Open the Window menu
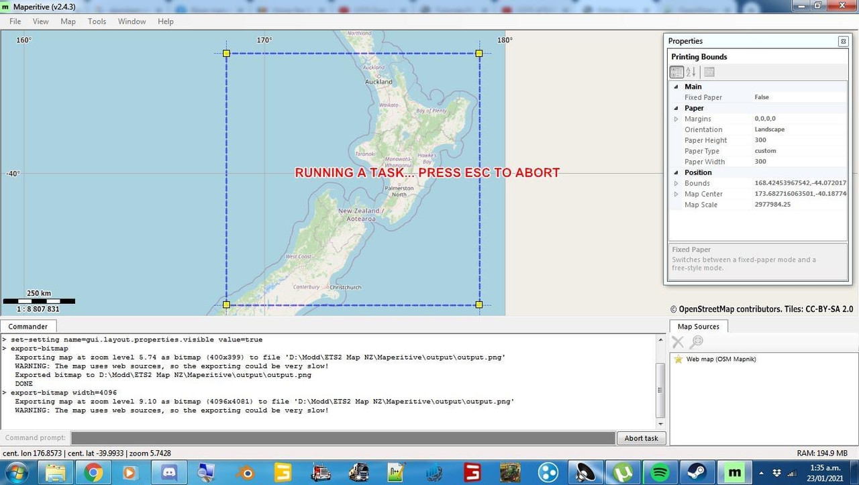The image size is (859, 485). tap(132, 21)
